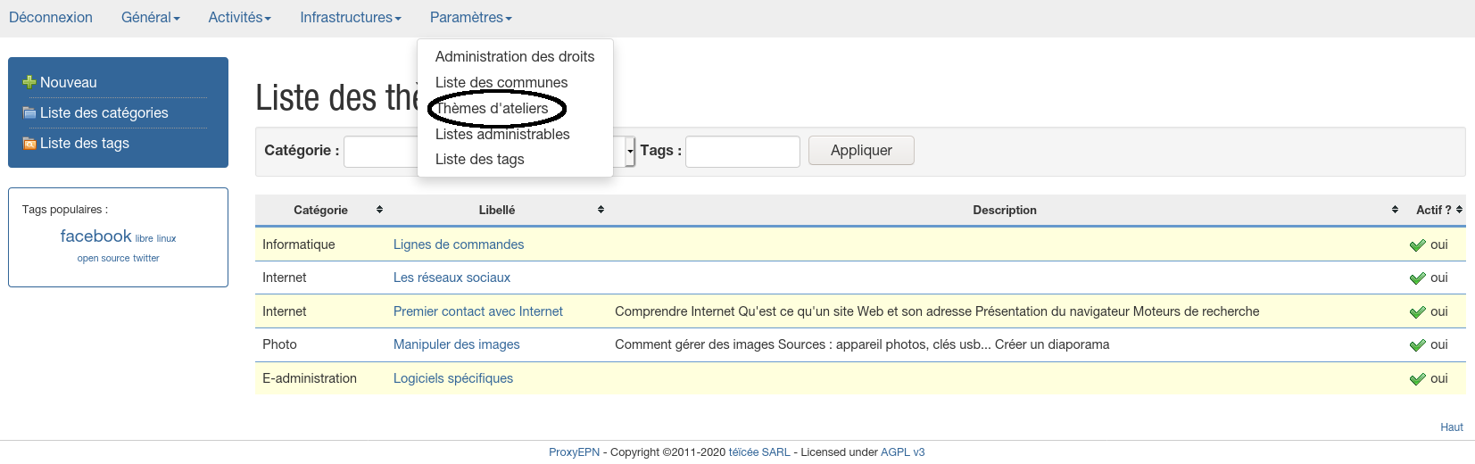Screen dimensions: 1475x464
Task: Click green checkmark in Logiciels spécifiques row
Action: [1417, 379]
